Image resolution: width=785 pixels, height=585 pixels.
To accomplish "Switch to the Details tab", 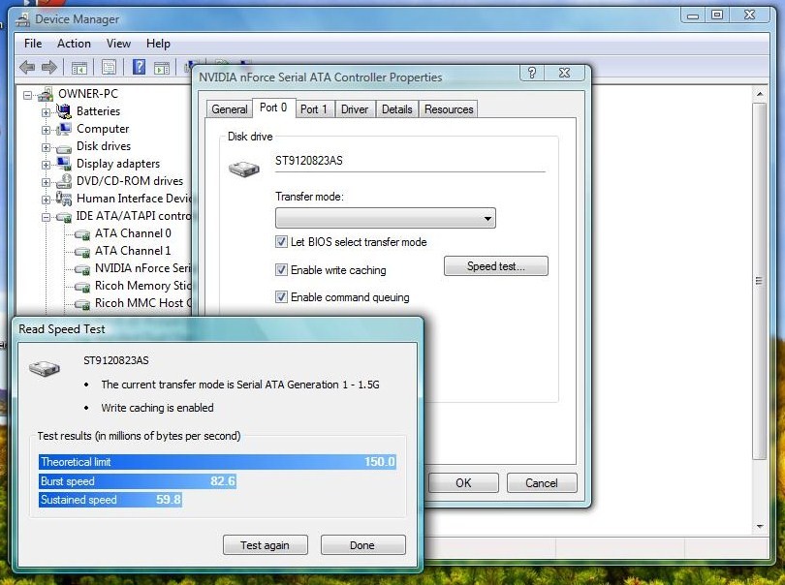I will [397, 109].
